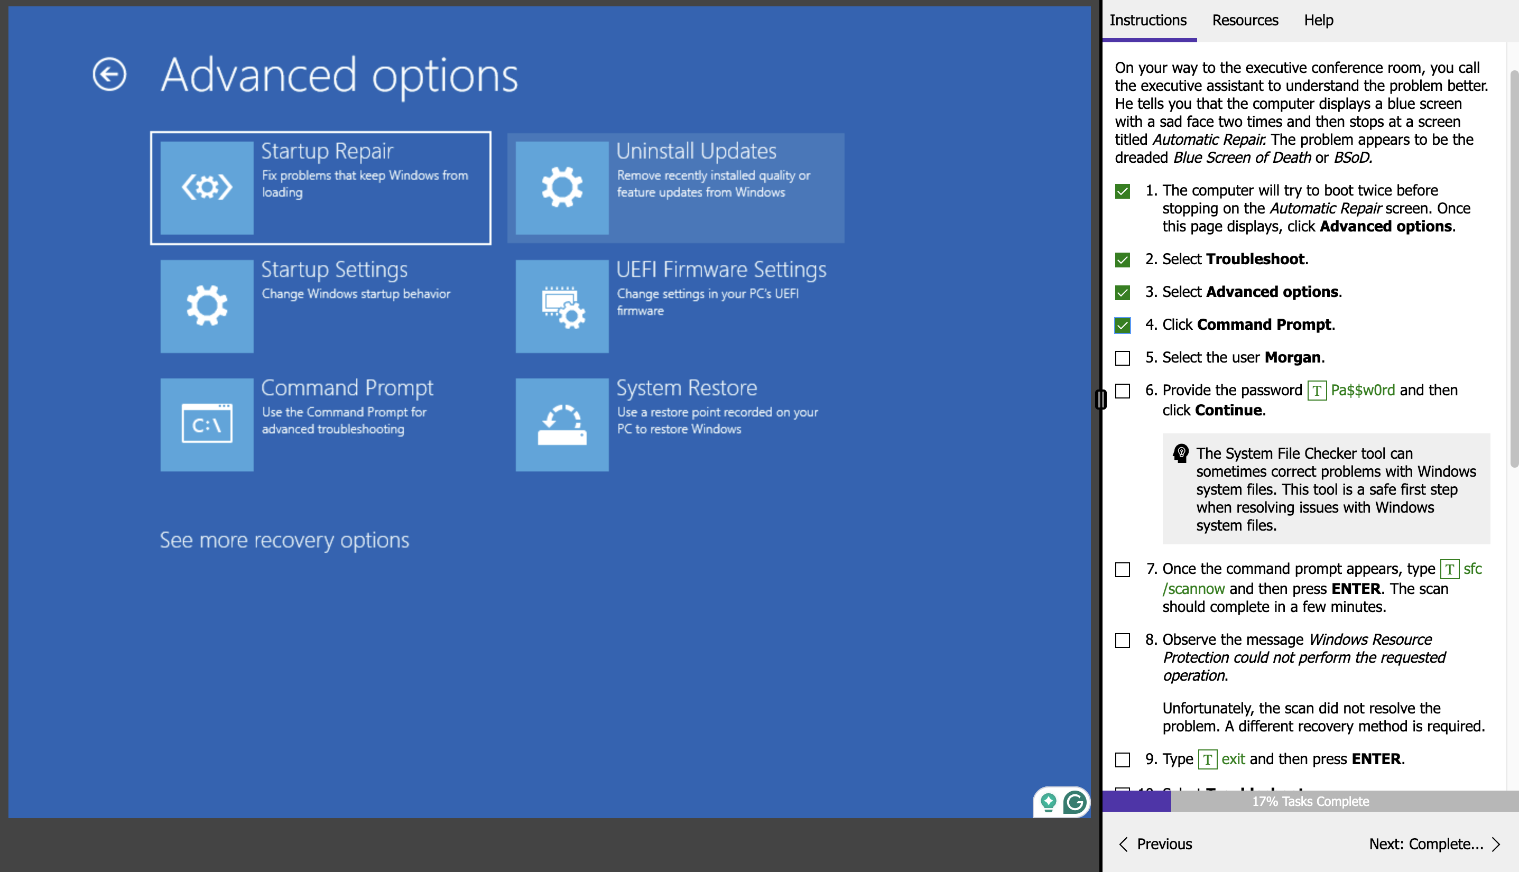This screenshot has height=872, width=1519.
Task: Click the type-text T icon beside exit
Action: 1208,759
